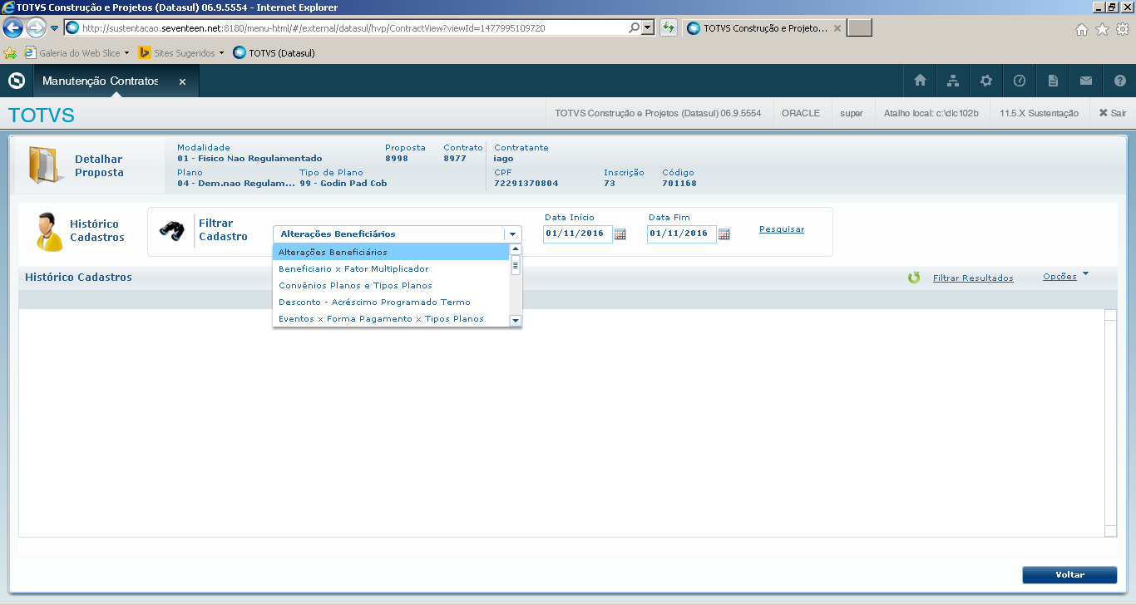Click the dropdown list scrollbar thumb
The image size is (1136, 605).
click(x=516, y=265)
